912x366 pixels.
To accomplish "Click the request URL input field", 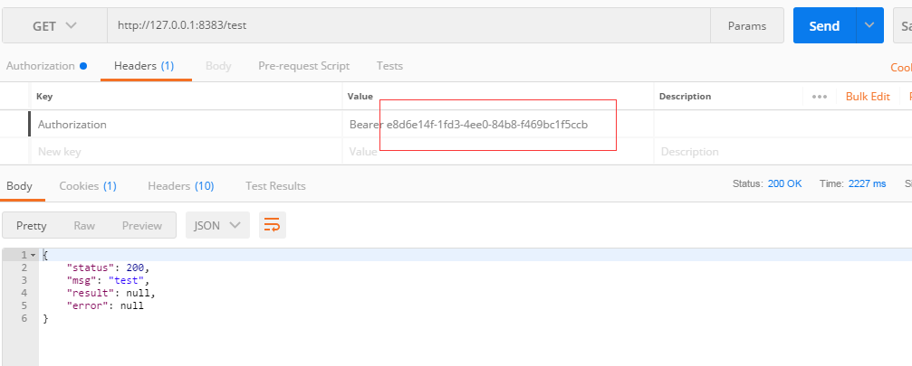I will (408, 26).
